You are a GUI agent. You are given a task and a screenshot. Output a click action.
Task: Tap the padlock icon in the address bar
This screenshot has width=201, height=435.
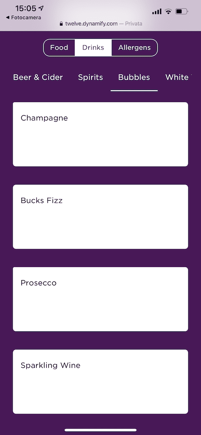click(x=61, y=24)
